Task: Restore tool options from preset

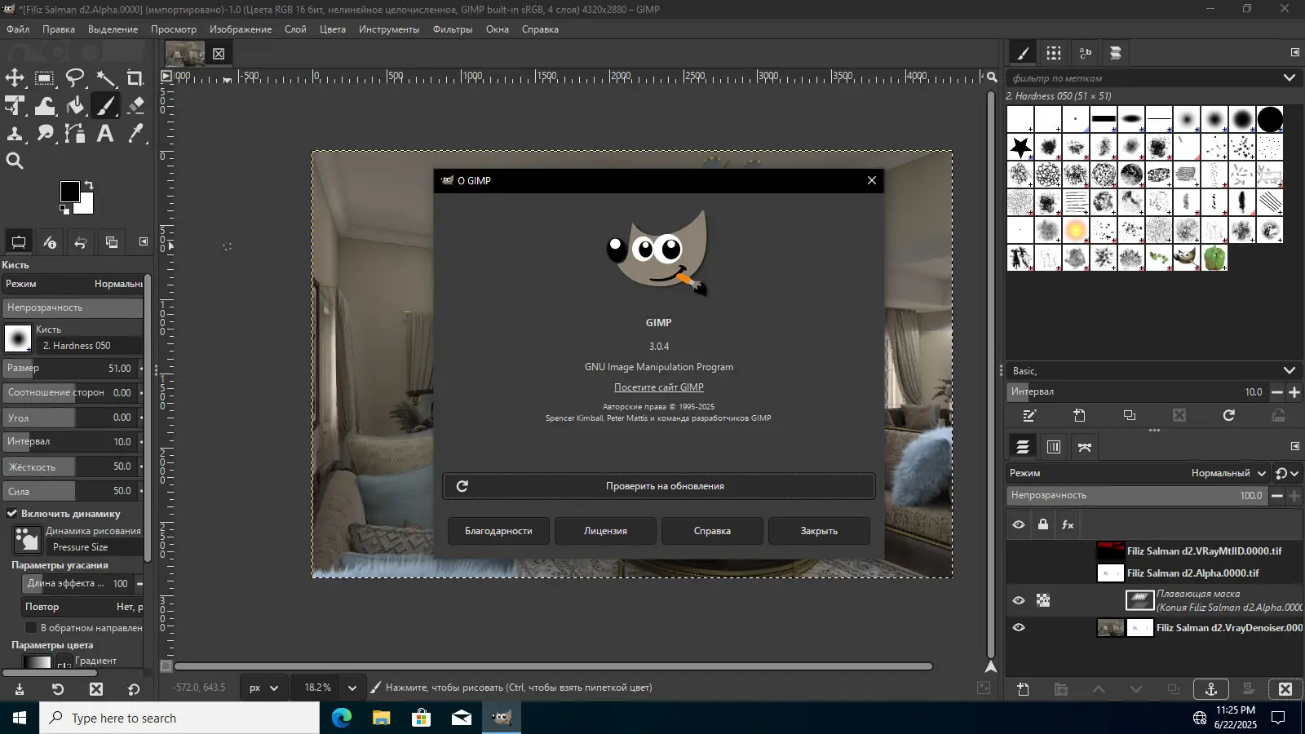Action: click(x=58, y=689)
